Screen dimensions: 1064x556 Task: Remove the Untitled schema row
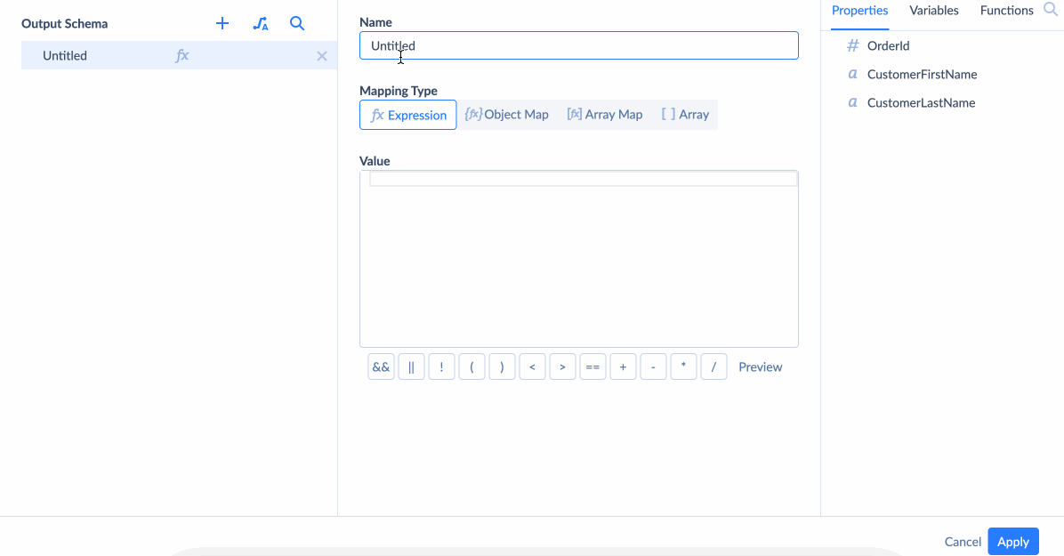pyautogui.click(x=322, y=56)
